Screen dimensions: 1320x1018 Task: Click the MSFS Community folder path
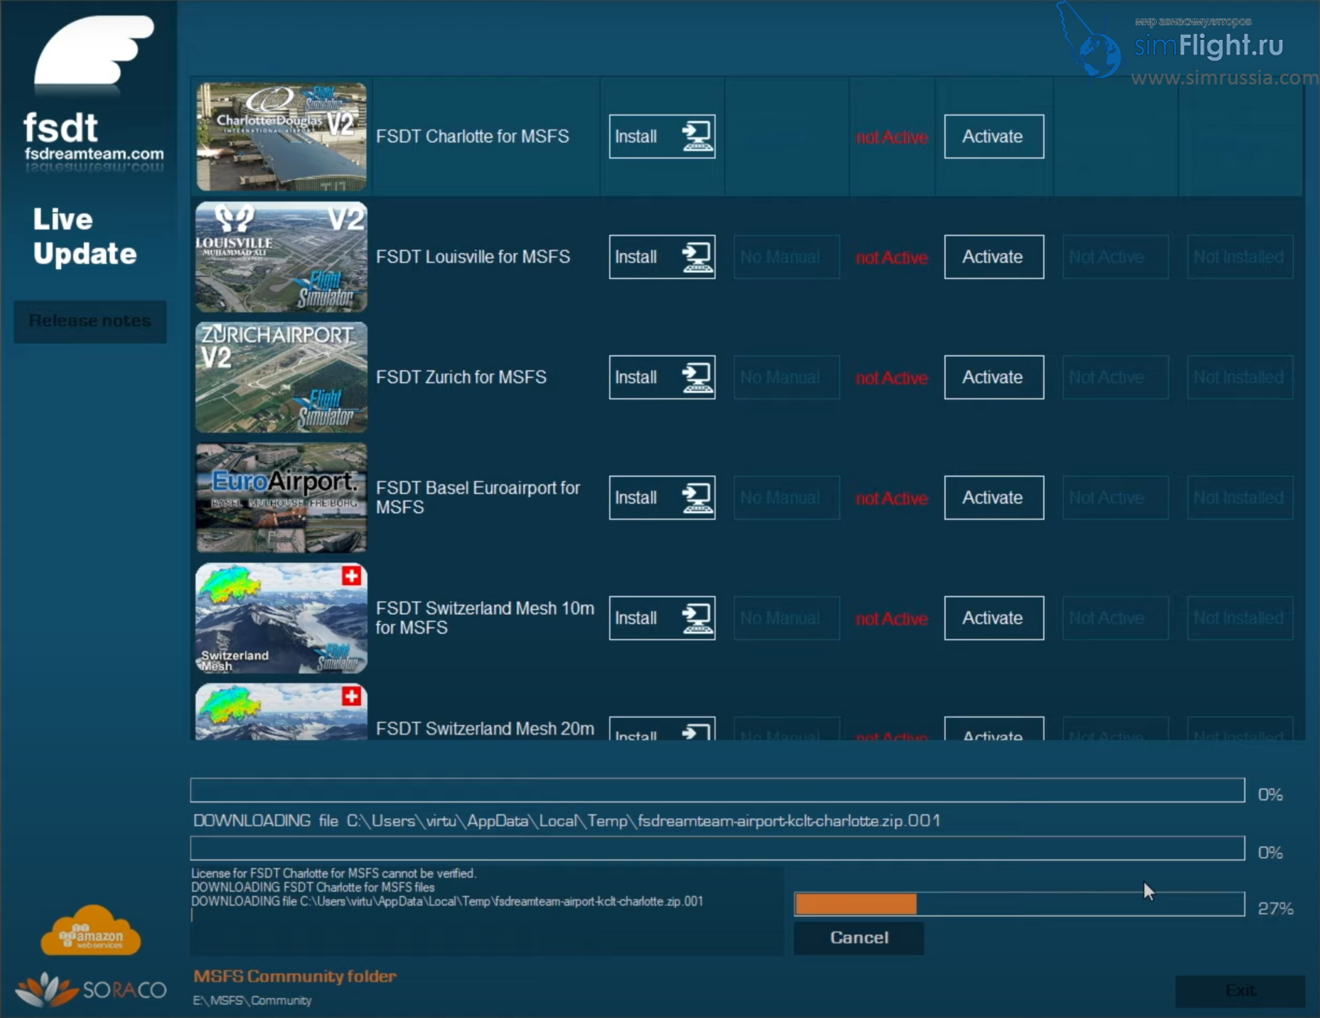(x=253, y=1000)
